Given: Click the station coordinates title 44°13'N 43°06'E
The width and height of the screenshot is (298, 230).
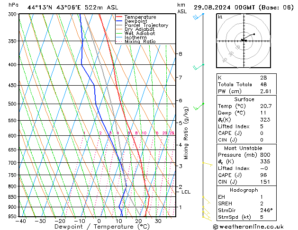Looking at the screenshot, I should (54, 8).
